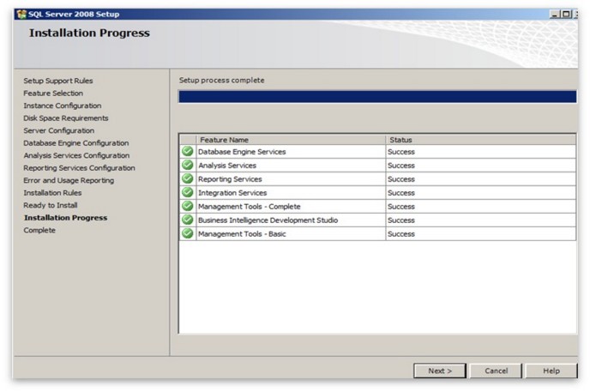Viewport: 590px width, 392px height.
Task: Select the Analysis Services feature name
Action: (227, 166)
